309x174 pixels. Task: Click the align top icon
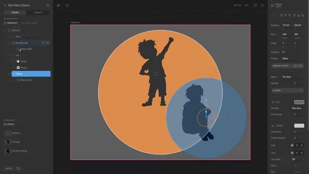tap(295, 15)
